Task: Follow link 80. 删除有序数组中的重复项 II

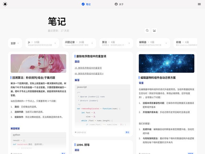Action: 89,74
